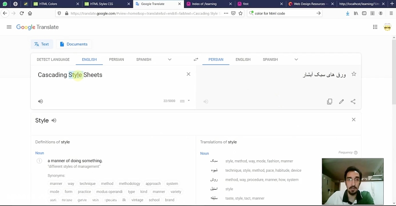
Task: Open the browser library icon
Action: point(356,13)
